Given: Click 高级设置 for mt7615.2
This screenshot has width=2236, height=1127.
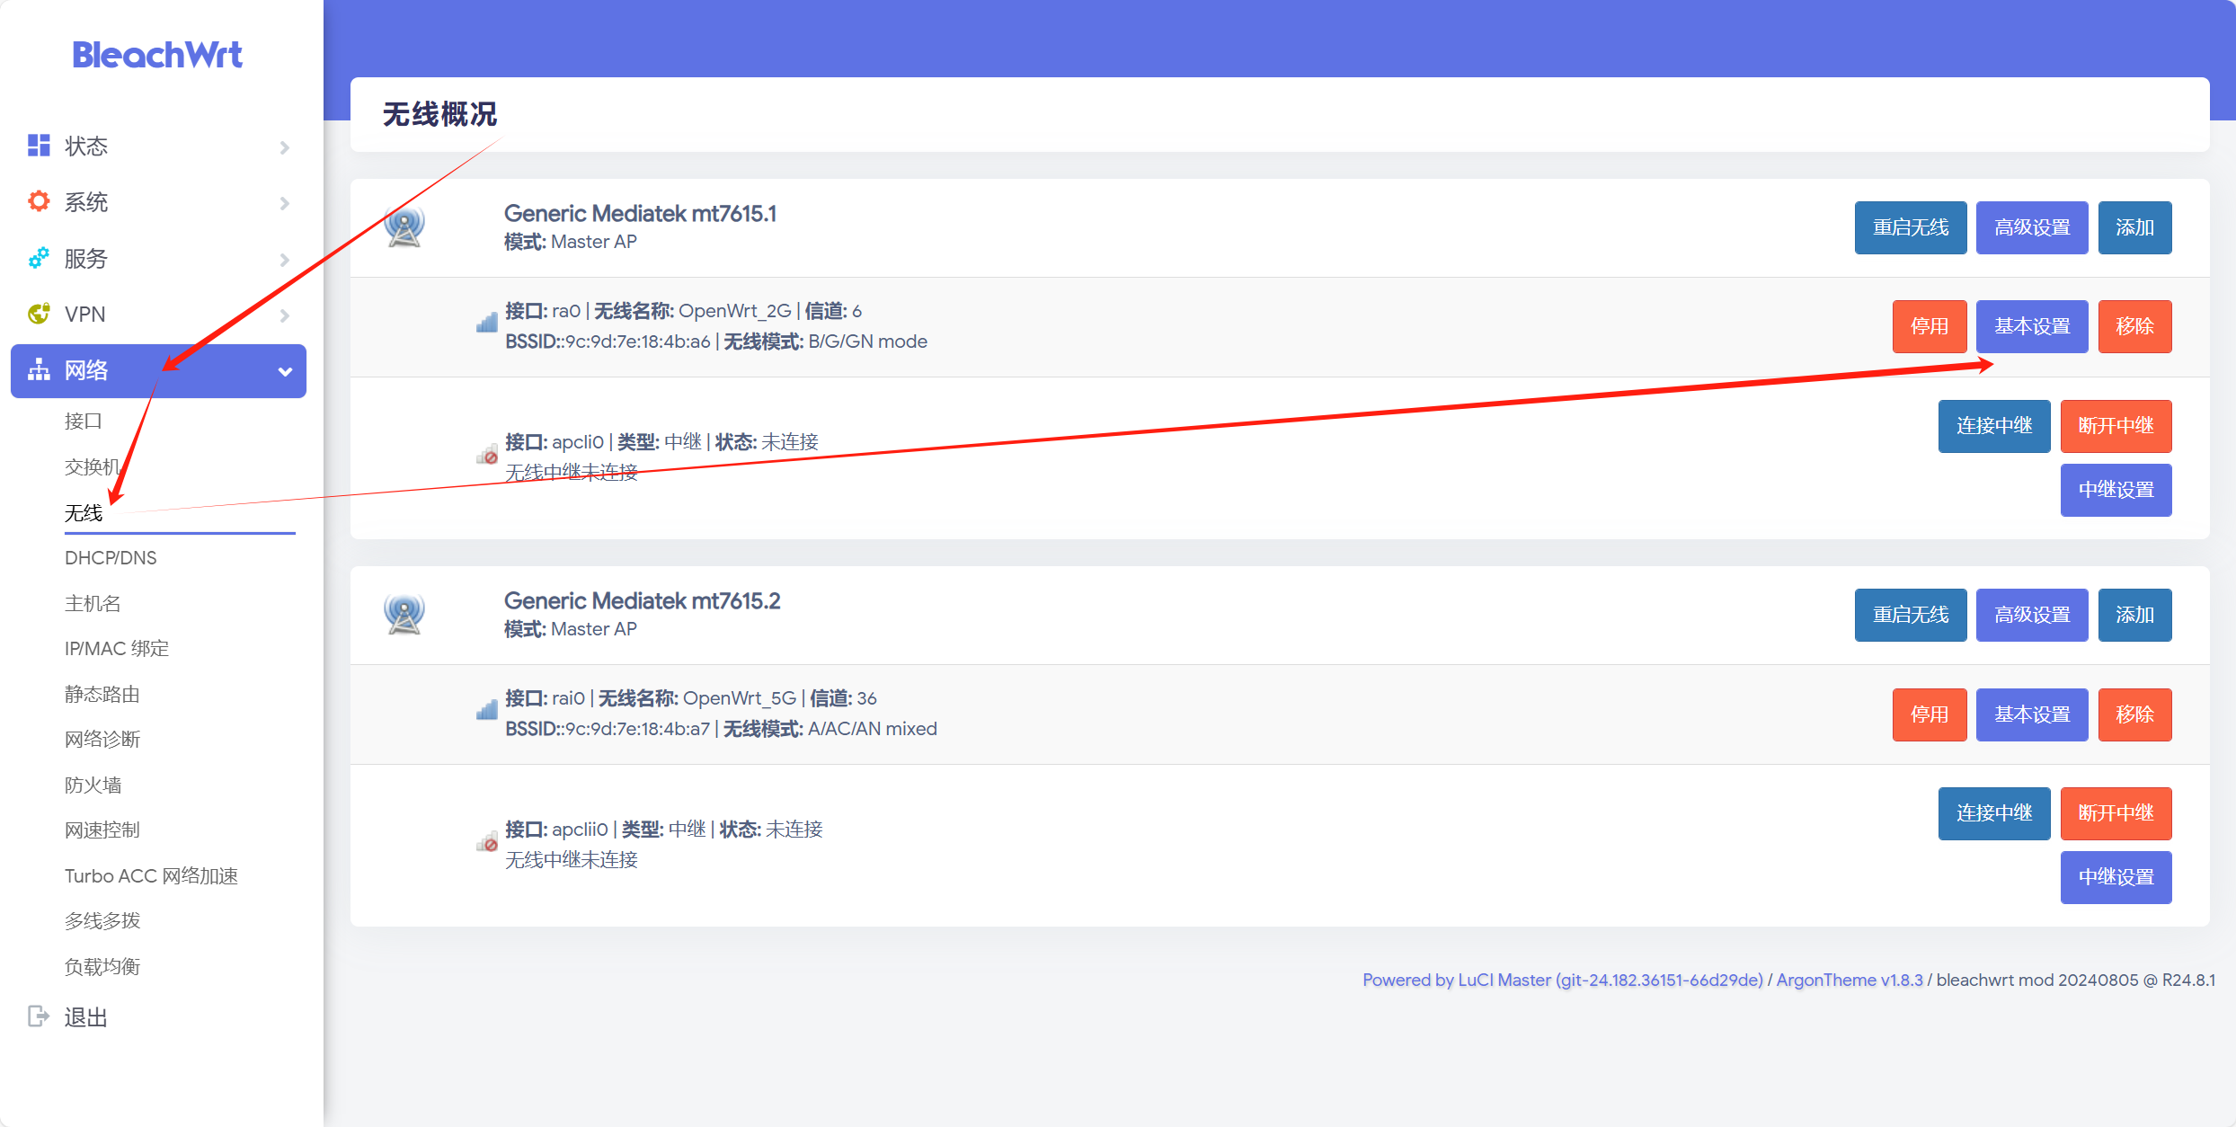Looking at the screenshot, I should [x=2032, y=615].
